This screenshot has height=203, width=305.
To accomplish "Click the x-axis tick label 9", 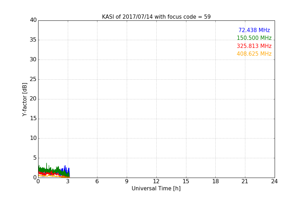I will pyautogui.click(x=127, y=182).
